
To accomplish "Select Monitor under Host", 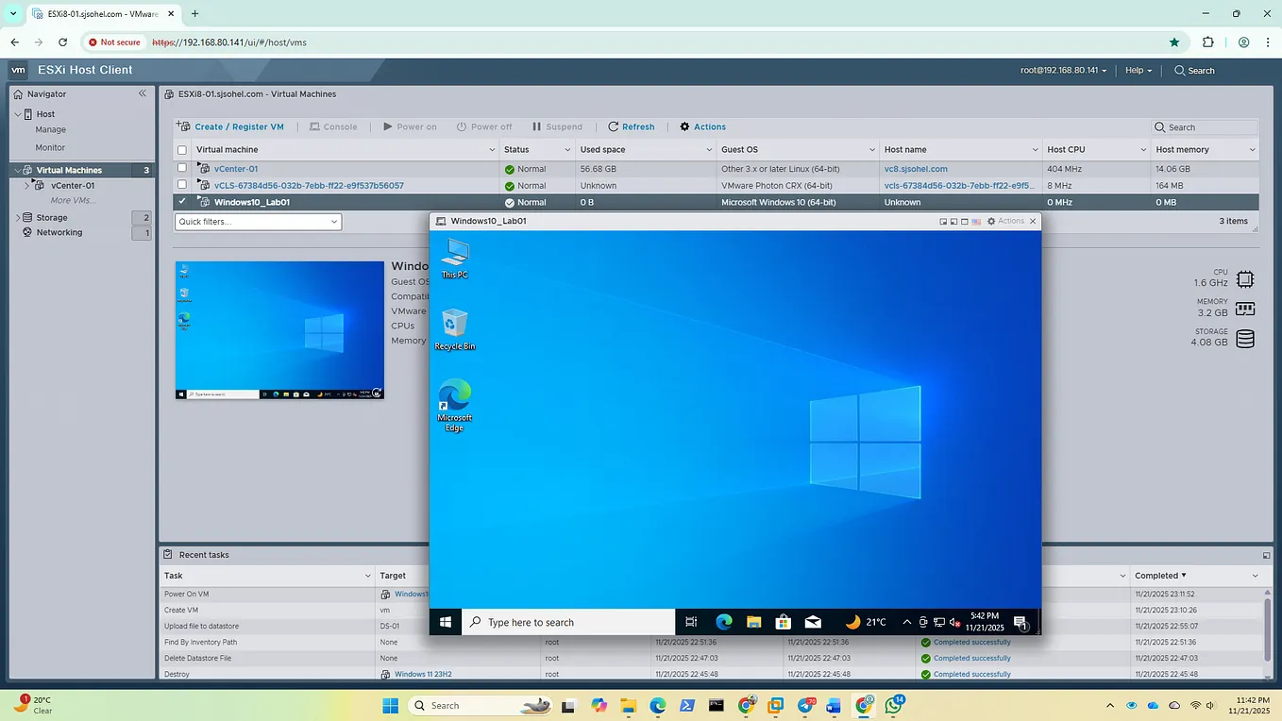I will (x=50, y=147).
